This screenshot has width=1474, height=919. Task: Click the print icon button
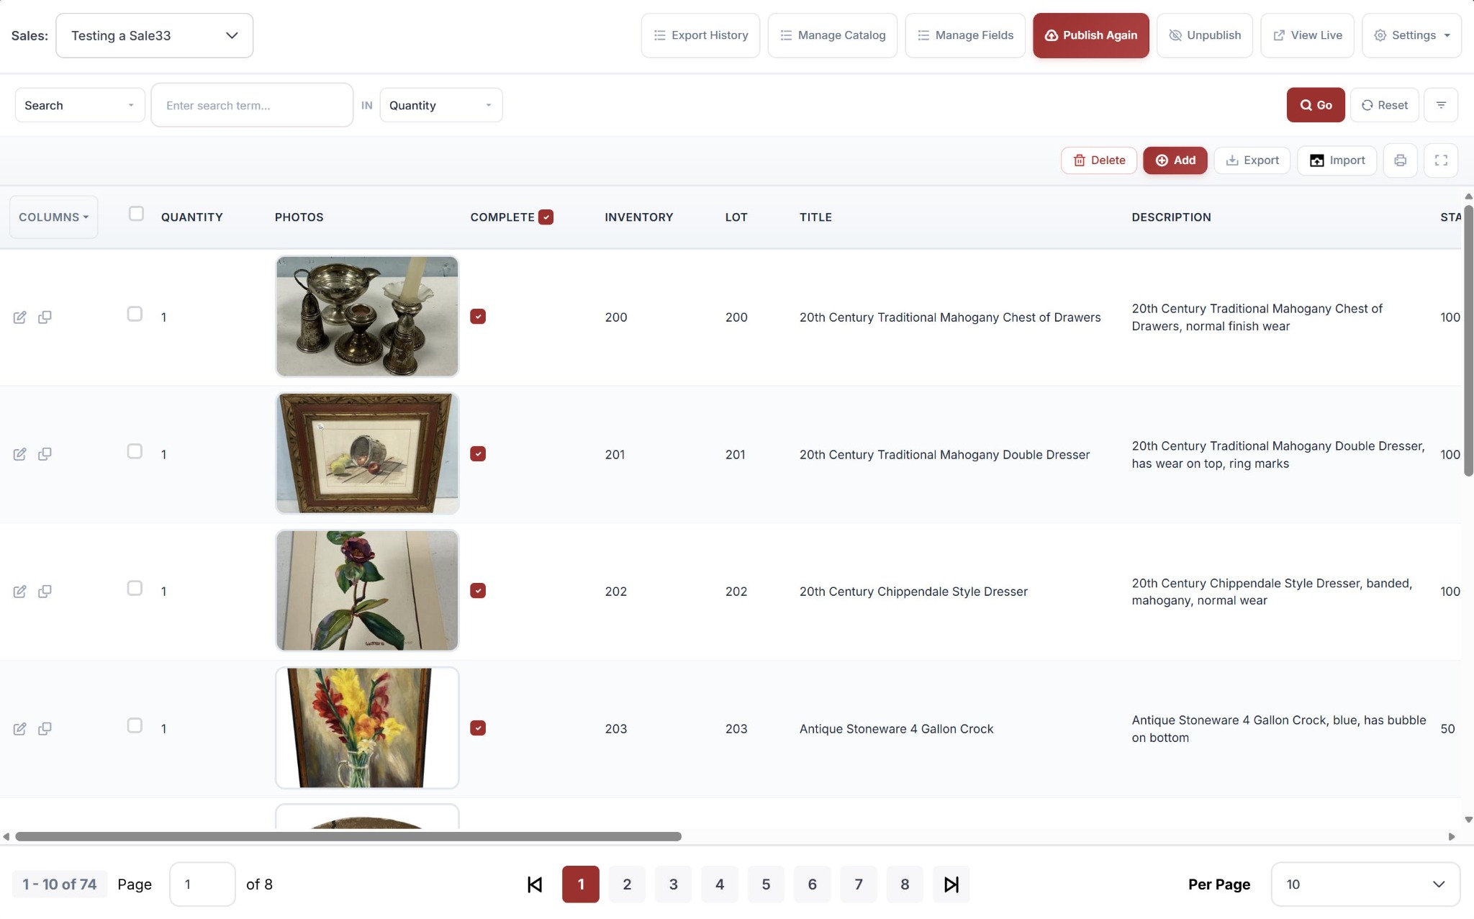1399,160
